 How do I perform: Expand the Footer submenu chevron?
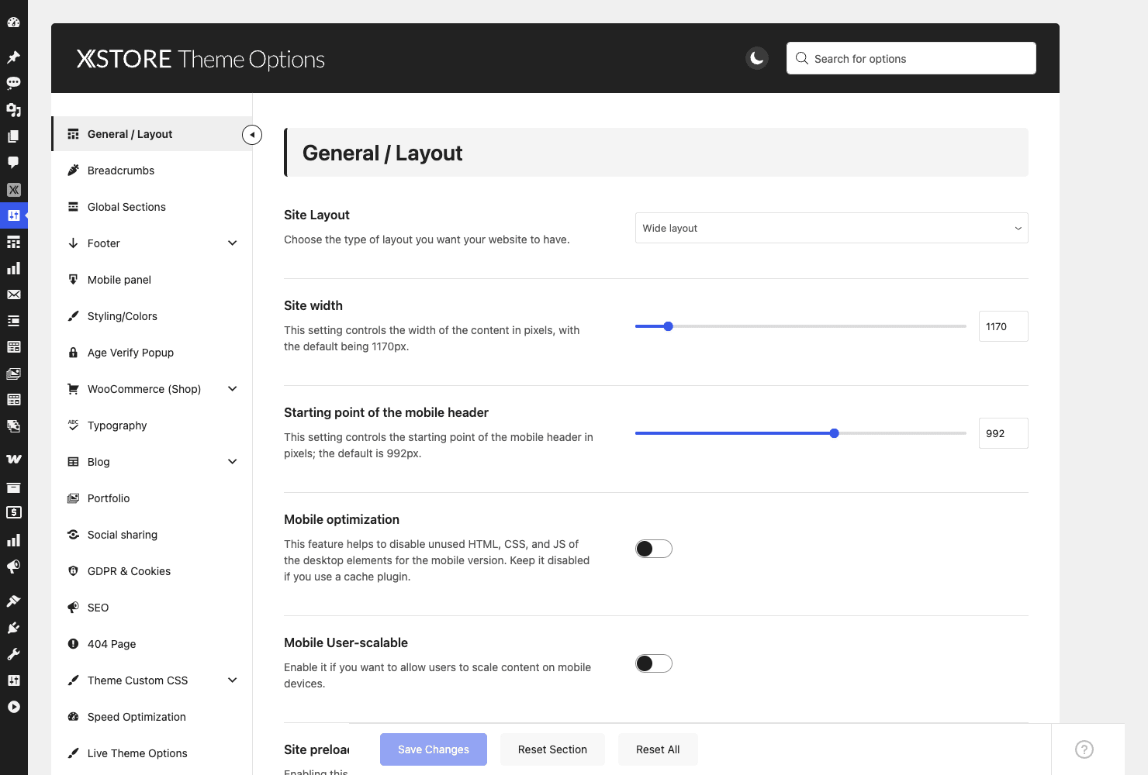(232, 243)
